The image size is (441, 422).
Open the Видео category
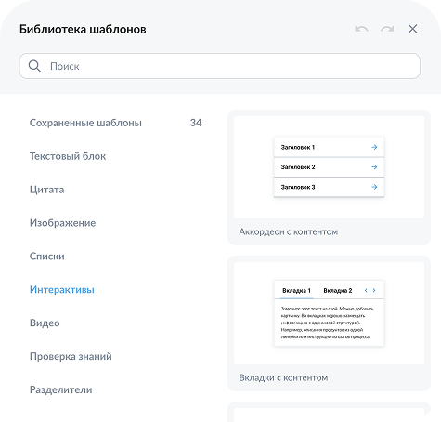pyautogui.click(x=45, y=323)
